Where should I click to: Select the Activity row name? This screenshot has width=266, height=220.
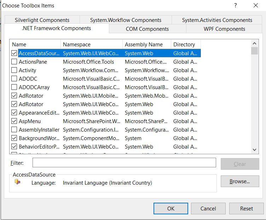pyautogui.click(x=28, y=70)
